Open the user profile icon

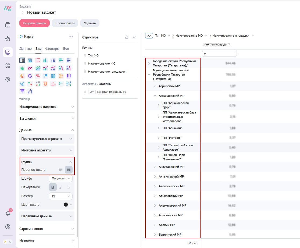coord(8,227)
